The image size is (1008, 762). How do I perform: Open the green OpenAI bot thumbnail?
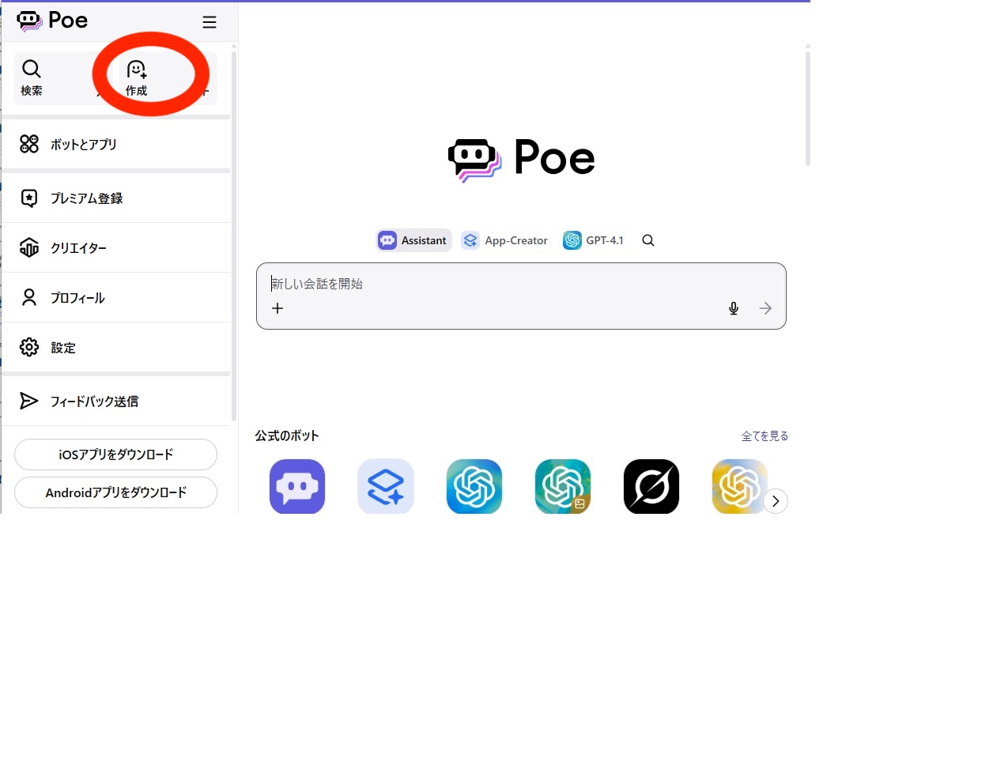[x=563, y=486]
